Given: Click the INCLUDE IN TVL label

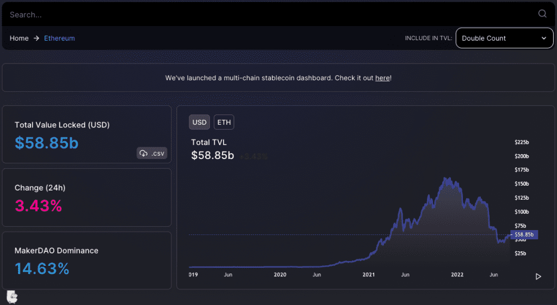Looking at the screenshot, I should (x=429, y=38).
